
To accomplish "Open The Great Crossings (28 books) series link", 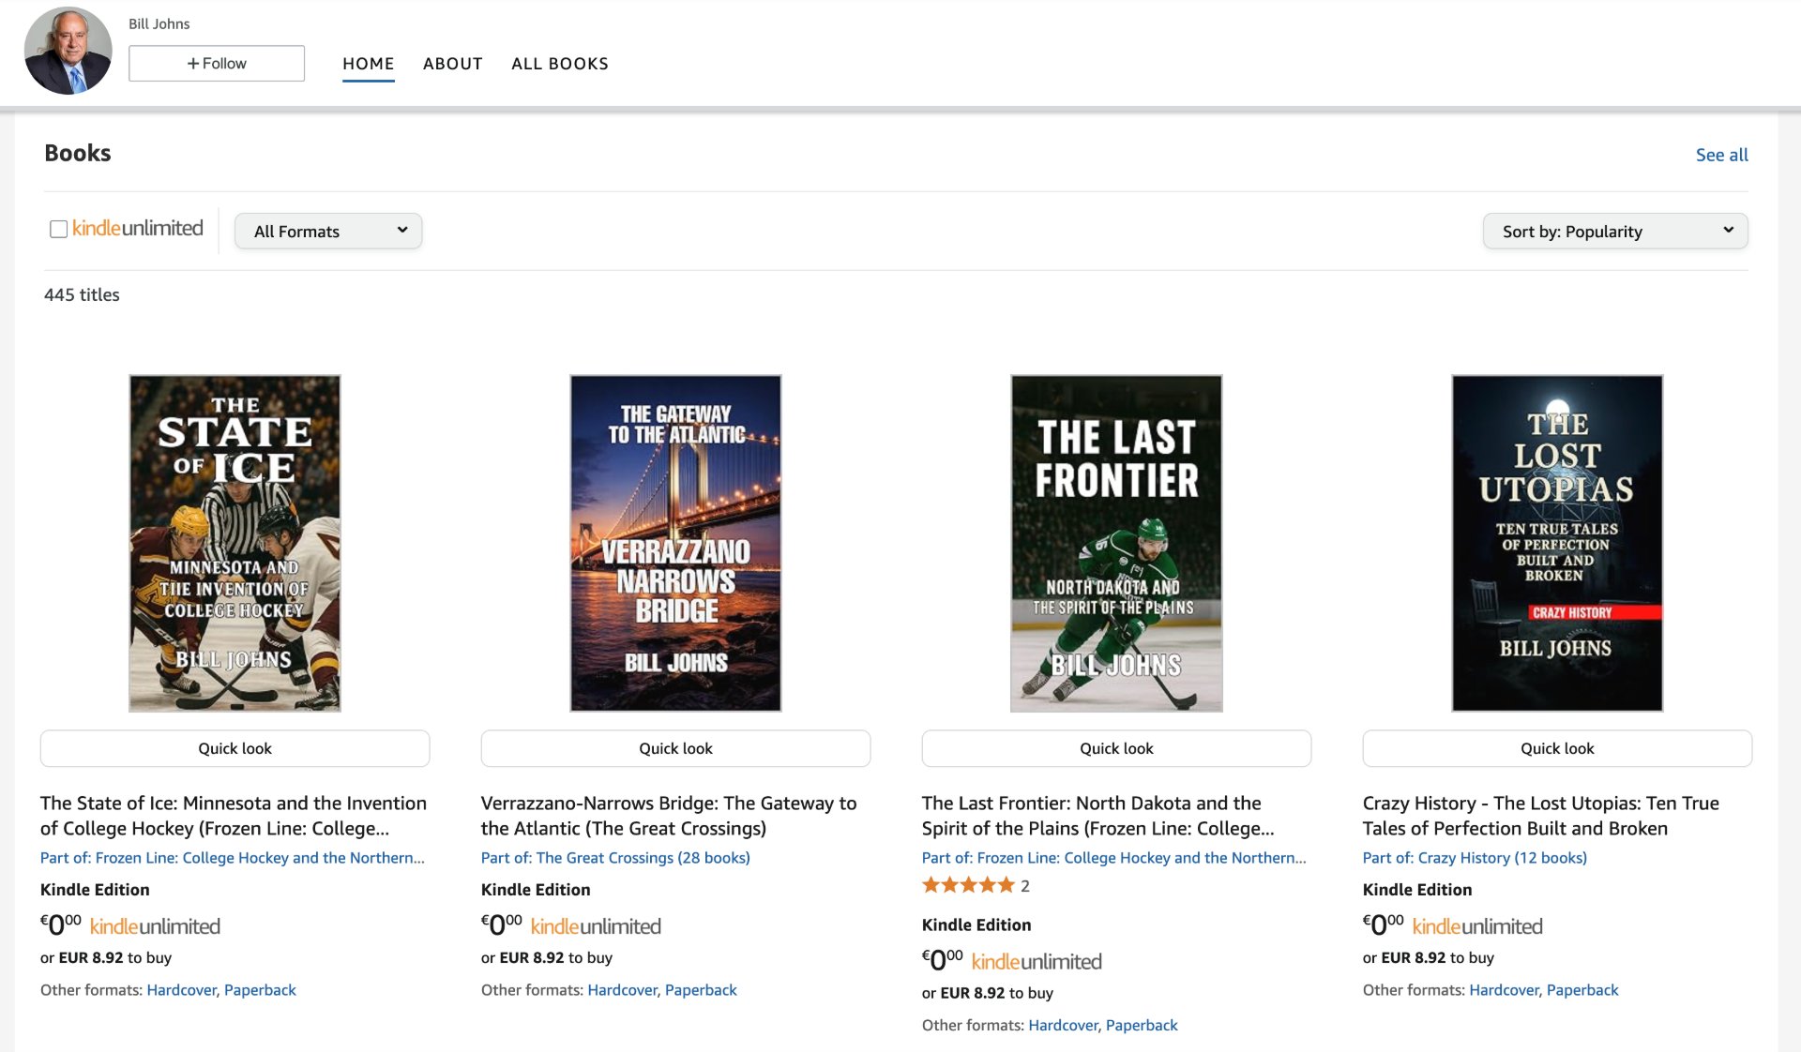I will point(615,858).
